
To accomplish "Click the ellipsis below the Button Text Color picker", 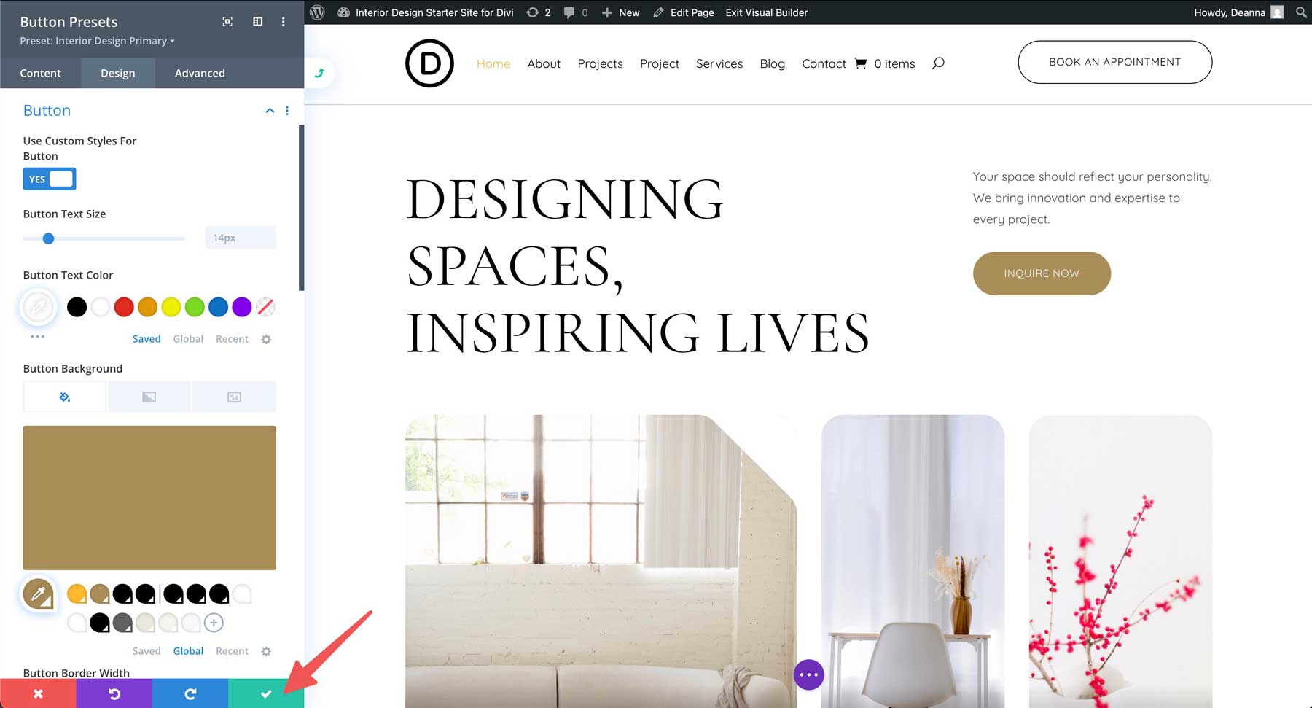I will [37, 336].
